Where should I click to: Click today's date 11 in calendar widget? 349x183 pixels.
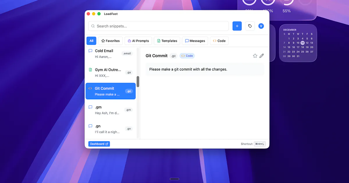pyautogui.click(x=302, y=43)
